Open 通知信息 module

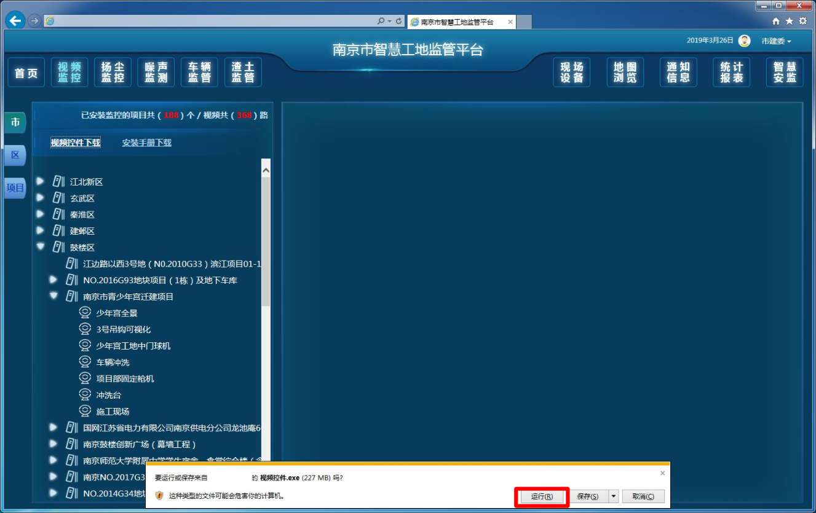pyautogui.click(x=678, y=72)
